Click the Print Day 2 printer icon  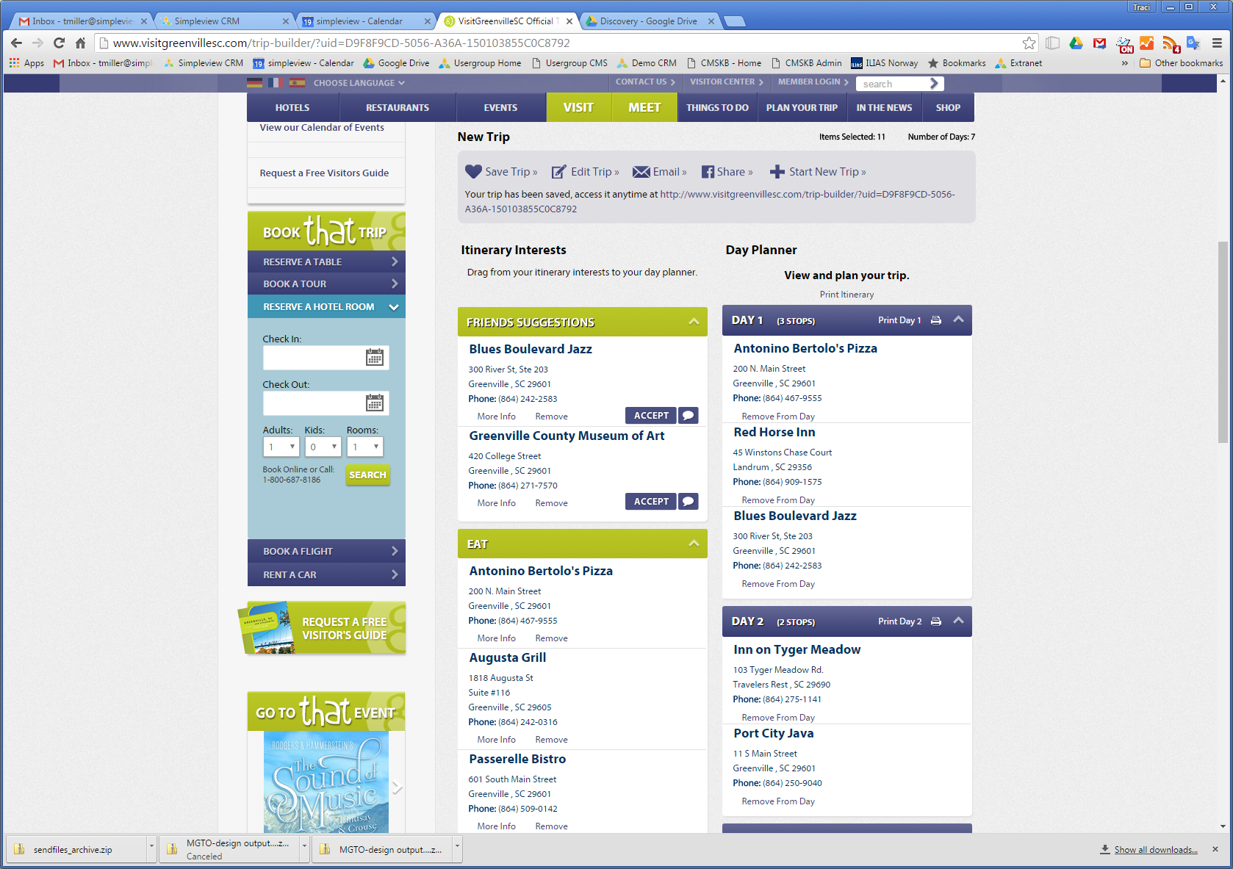click(x=936, y=621)
